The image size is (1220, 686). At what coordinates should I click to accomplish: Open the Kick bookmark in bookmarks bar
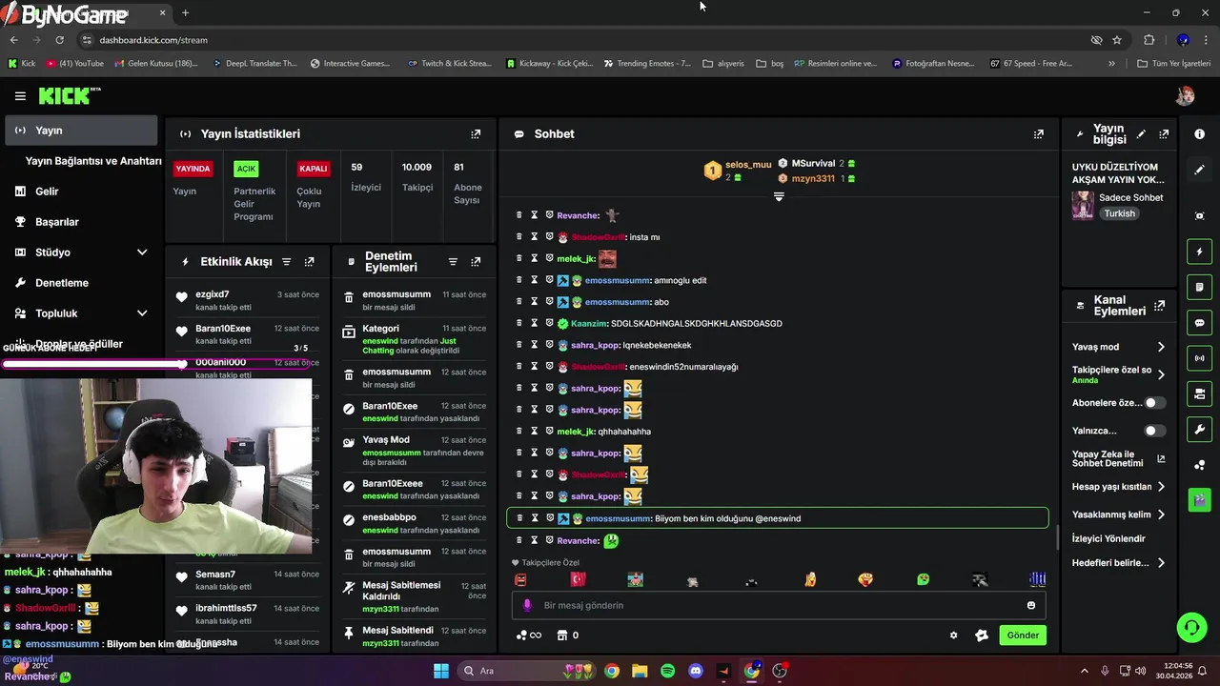pos(21,64)
